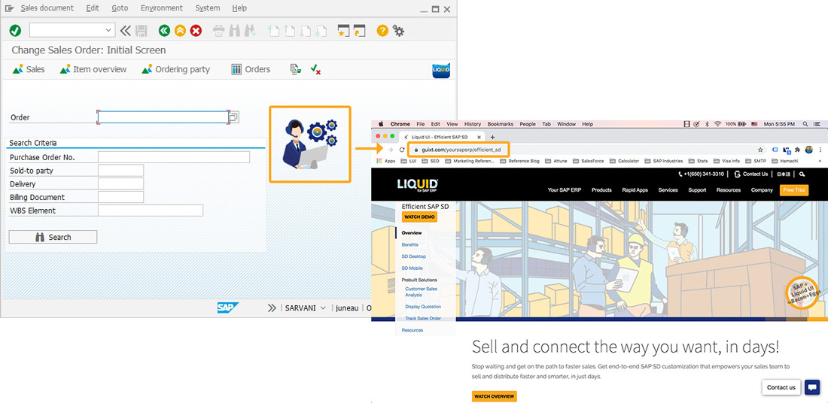Open the SAP Goto menu
828x403 pixels.
click(x=120, y=8)
